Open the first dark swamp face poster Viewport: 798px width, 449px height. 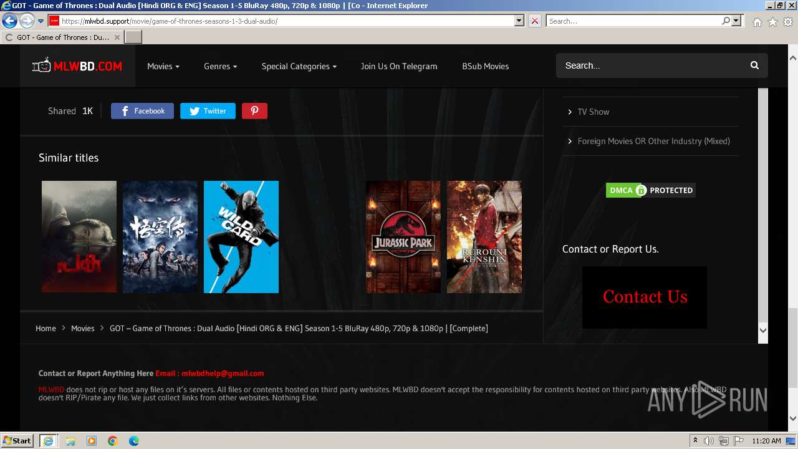tap(79, 237)
